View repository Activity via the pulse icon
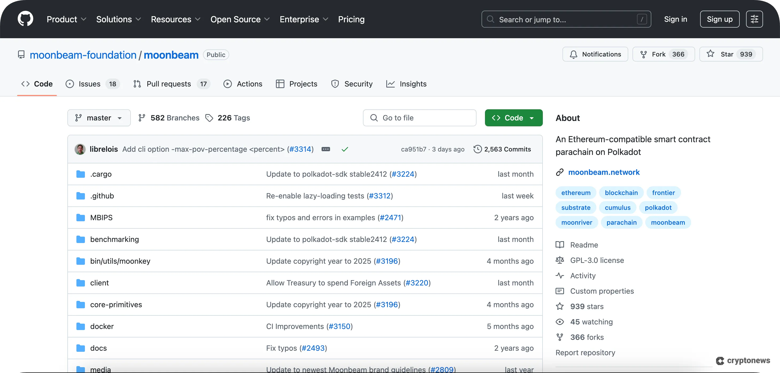The height and width of the screenshot is (373, 780). (560, 276)
